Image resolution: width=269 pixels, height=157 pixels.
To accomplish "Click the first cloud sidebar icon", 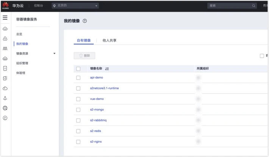I will tap(5, 29).
